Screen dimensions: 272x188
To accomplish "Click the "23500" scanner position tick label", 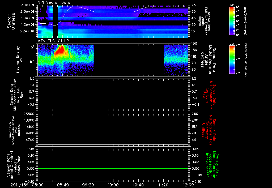I will (29, 114).
